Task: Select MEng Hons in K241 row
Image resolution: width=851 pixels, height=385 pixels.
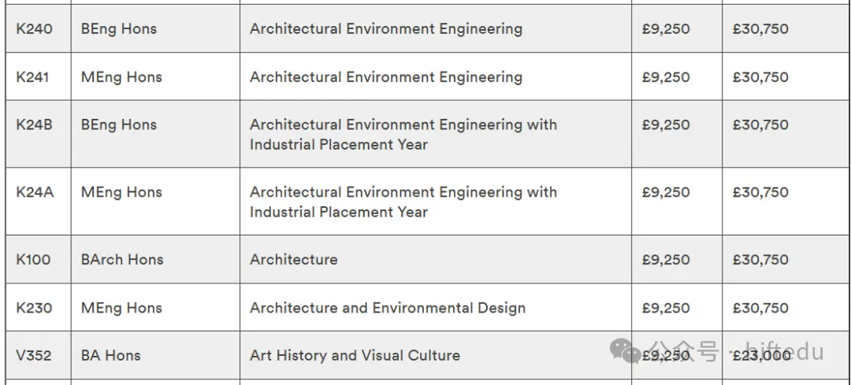Action: [121, 77]
